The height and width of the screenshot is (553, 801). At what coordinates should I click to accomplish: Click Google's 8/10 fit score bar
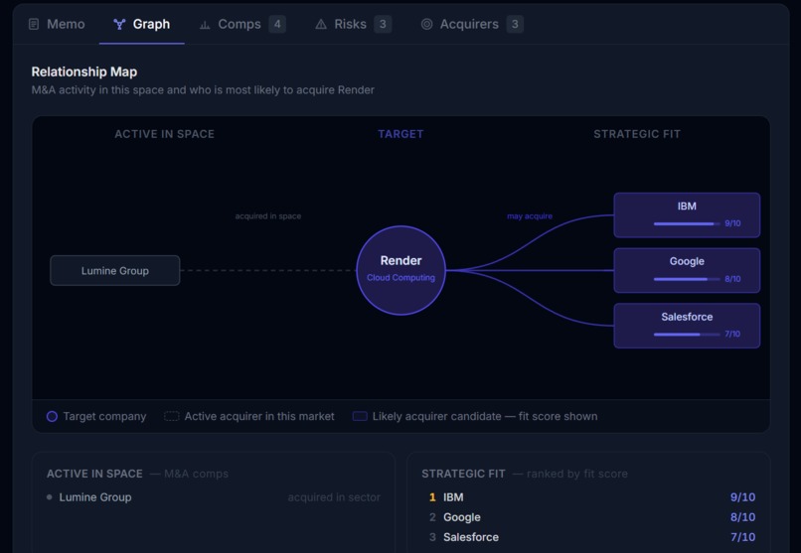coord(687,279)
